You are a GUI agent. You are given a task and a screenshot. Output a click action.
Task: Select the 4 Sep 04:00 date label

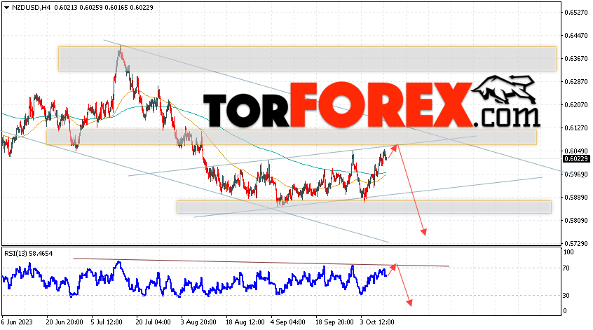[288, 322]
